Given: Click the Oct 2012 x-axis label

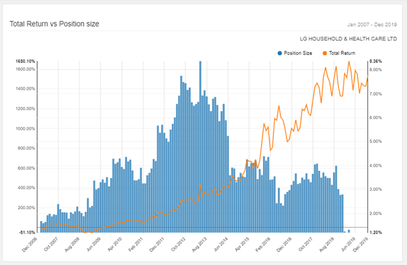Looking at the screenshot, I should tap(178, 244).
